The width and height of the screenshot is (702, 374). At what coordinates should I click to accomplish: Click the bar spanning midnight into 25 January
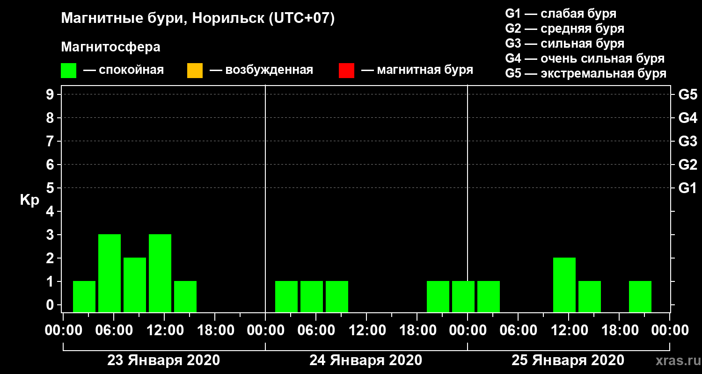tap(463, 296)
